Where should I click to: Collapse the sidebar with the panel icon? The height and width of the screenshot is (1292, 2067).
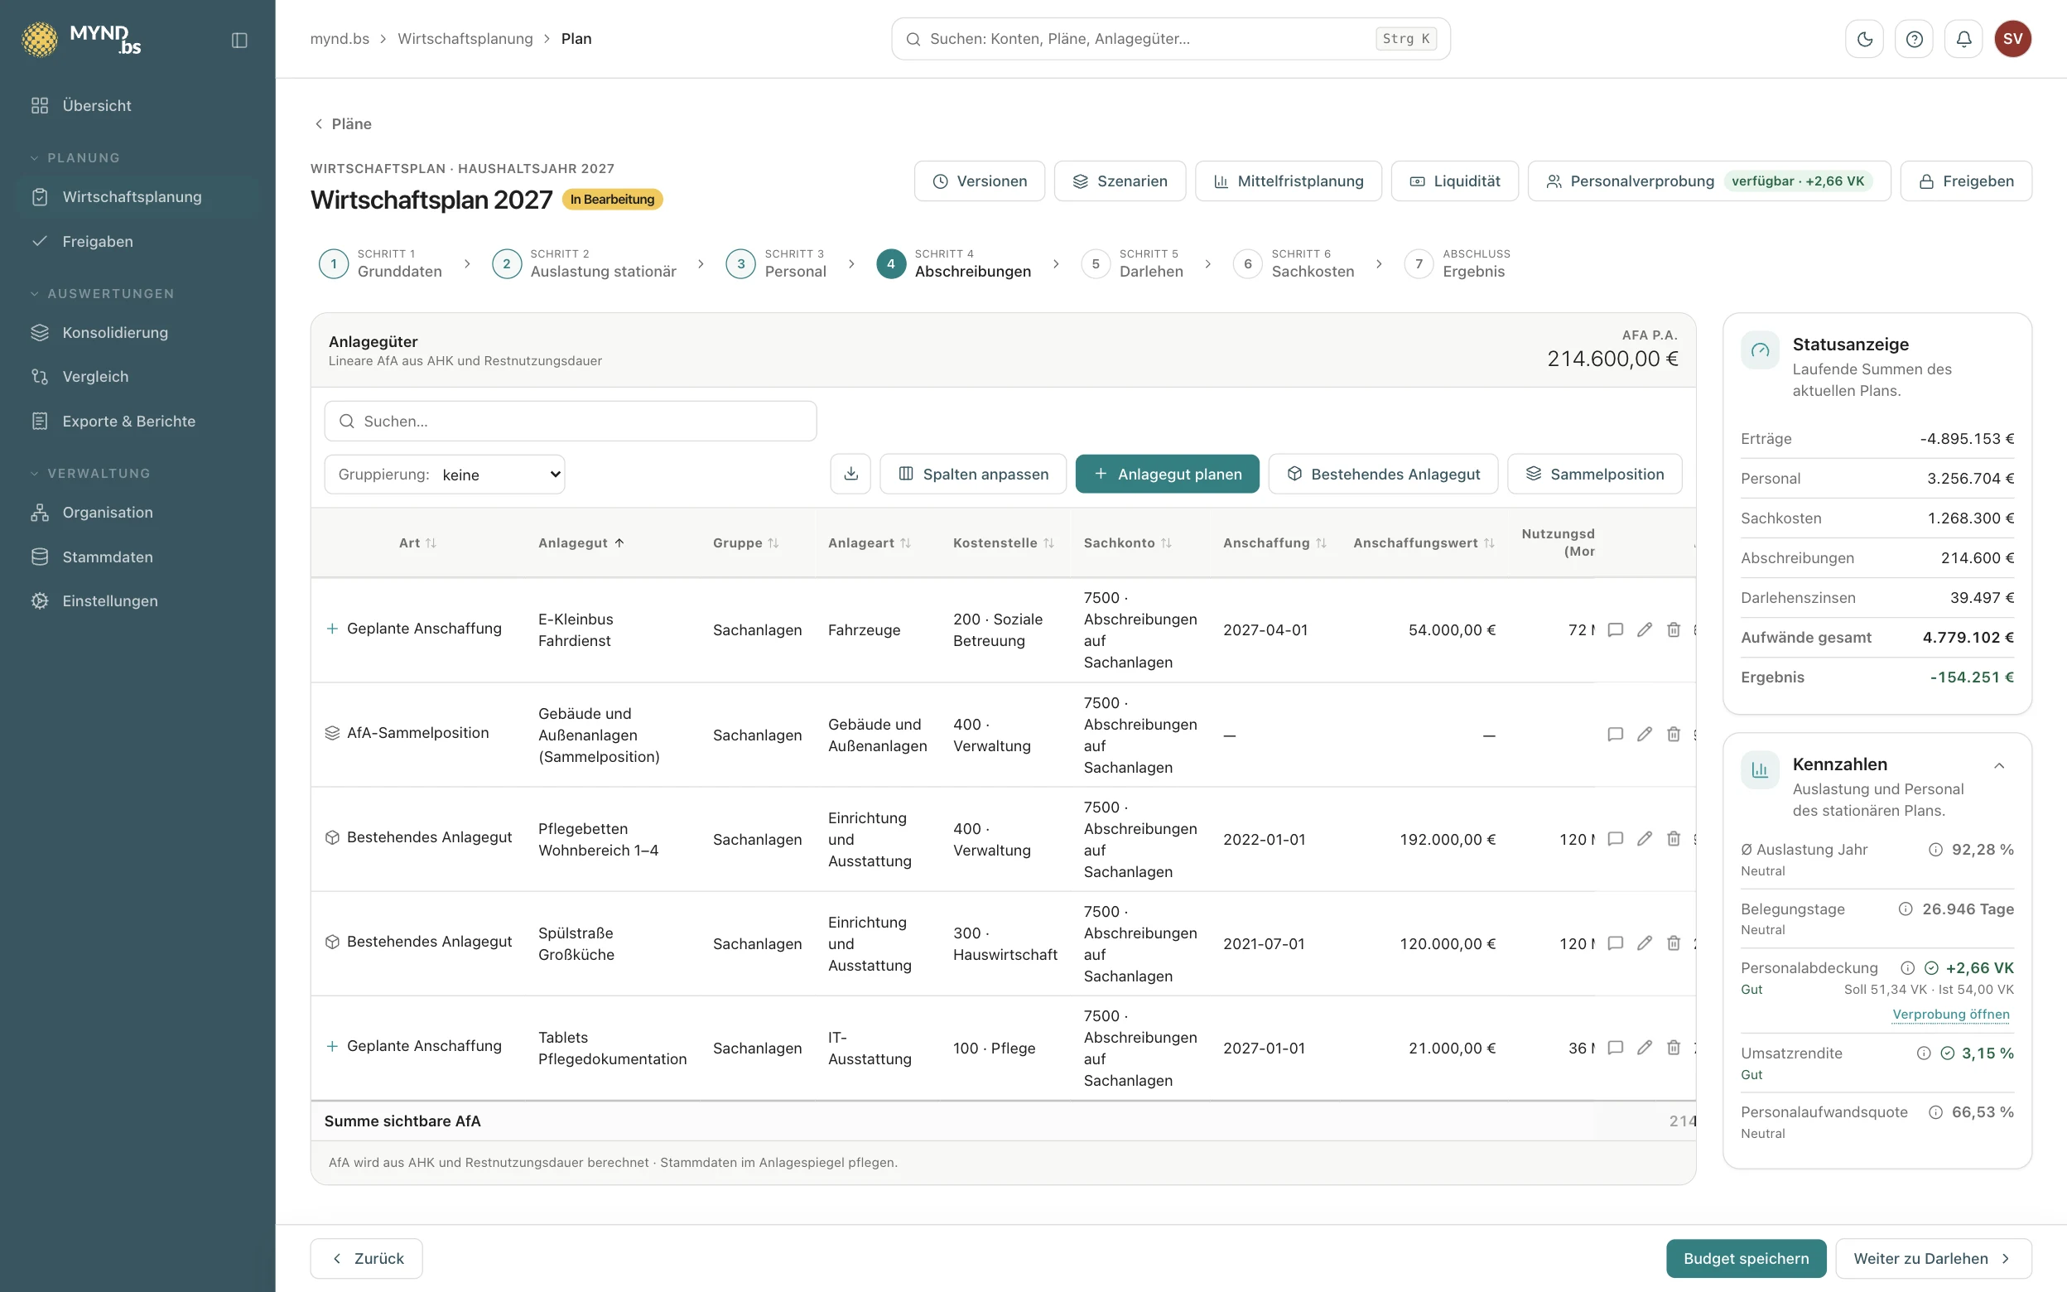239,40
